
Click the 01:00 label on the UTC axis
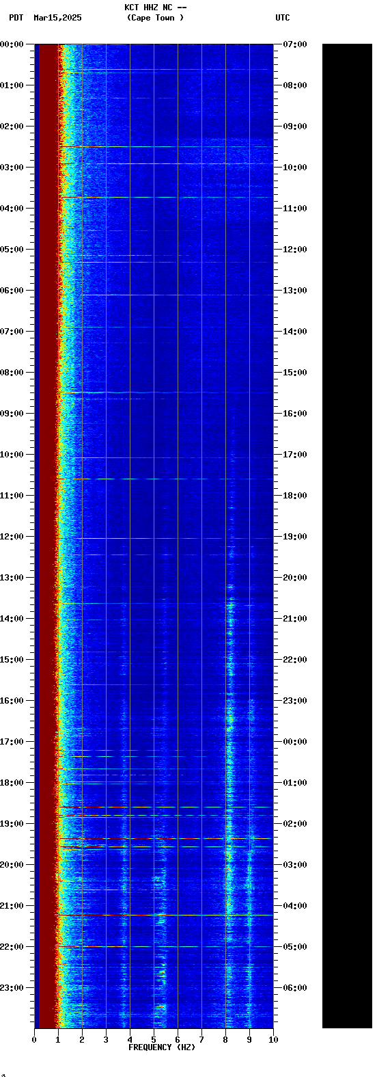(x=295, y=783)
